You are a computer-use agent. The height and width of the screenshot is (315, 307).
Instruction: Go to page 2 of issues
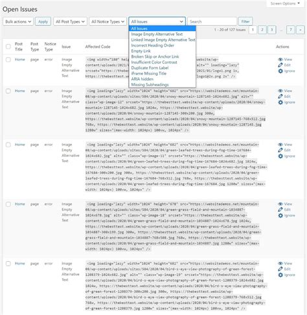[262, 30]
